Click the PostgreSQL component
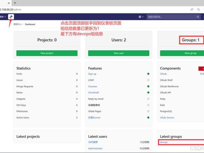Image resolution: width=204 pixels, height=153 pixels. 166,111
